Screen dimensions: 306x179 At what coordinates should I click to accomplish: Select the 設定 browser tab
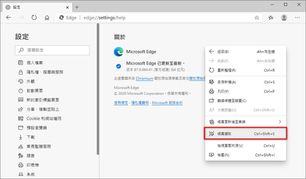38,7
